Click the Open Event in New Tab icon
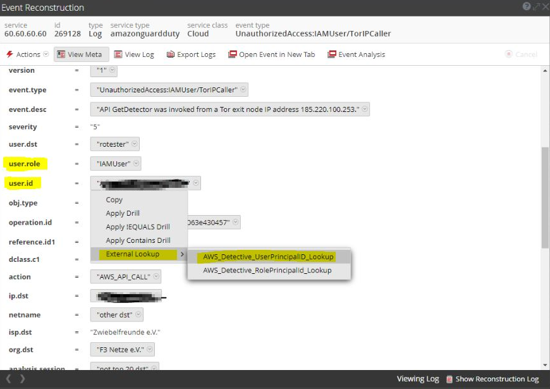The image size is (550, 389). pyautogui.click(x=232, y=54)
